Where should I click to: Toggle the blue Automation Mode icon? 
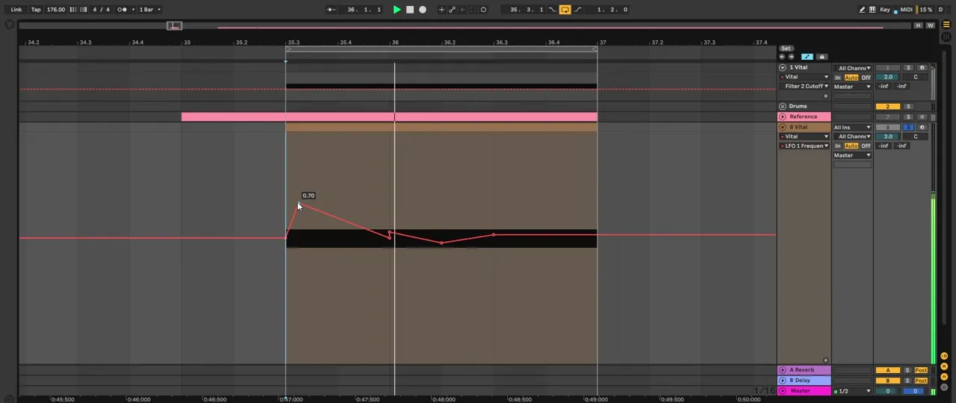pos(807,57)
